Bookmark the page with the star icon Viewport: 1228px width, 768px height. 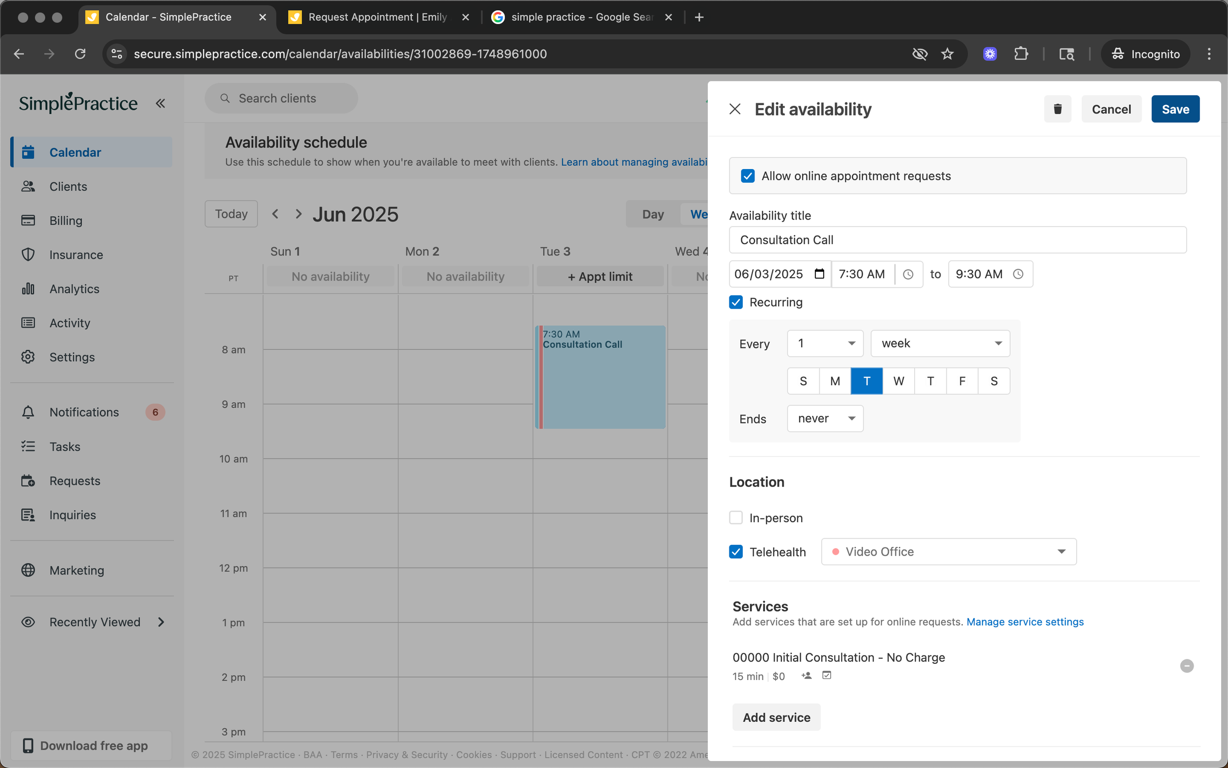[947, 54]
